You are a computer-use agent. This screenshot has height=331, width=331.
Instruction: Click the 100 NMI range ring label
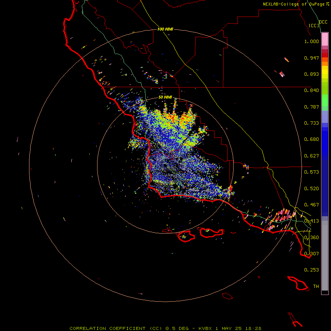[165, 29]
